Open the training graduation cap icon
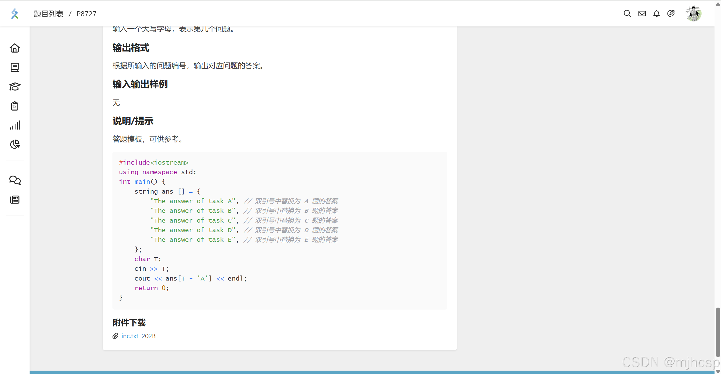The width and height of the screenshot is (721, 374). pyautogui.click(x=15, y=87)
